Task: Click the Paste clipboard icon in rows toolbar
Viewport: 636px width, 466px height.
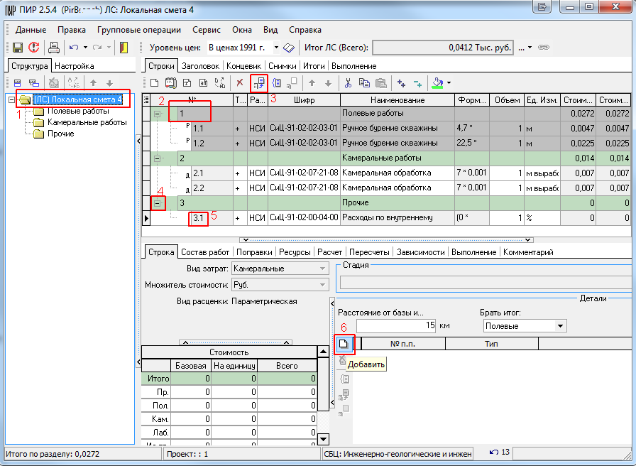Action: click(380, 82)
